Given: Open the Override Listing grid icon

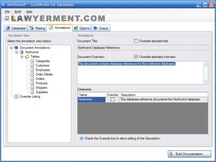Looking at the screenshot, I should [x=16, y=96].
